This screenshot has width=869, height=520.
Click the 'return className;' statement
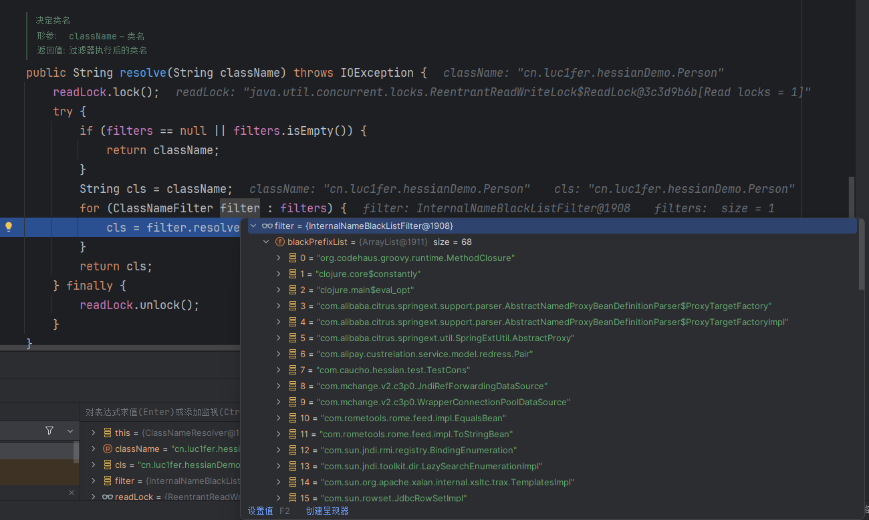pyautogui.click(x=163, y=150)
